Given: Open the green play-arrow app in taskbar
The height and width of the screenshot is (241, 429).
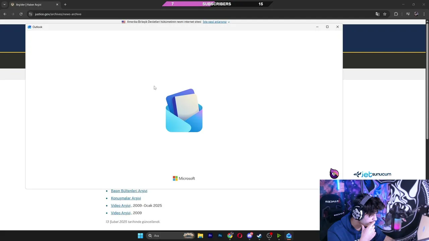Looking at the screenshot, I should pyautogui.click(x=279, y=236).
